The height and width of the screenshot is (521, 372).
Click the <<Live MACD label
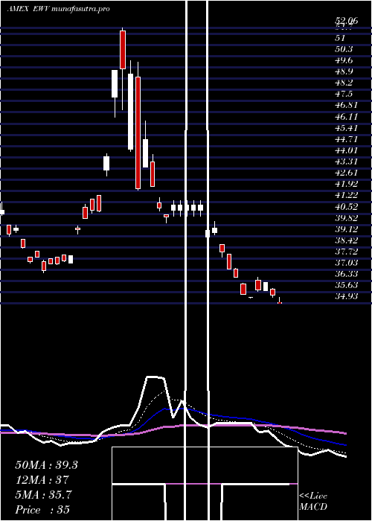coord(313,501)
